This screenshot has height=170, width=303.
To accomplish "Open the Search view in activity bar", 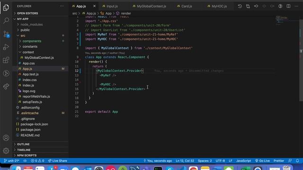I will pyautogui.click(x=6, y=20).
